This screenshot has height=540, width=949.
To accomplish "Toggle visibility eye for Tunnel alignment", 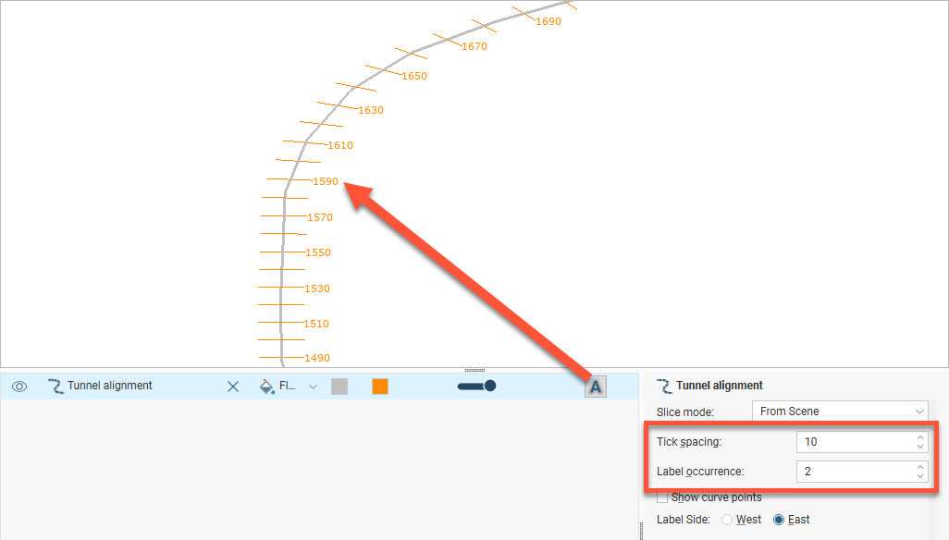I will (19, 387).
